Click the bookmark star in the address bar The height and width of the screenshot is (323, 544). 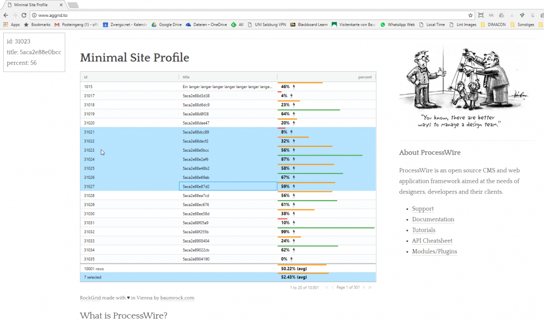click(x=470, y=15)
